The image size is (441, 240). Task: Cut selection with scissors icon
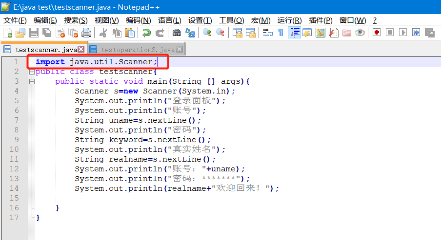click(103, 33)
